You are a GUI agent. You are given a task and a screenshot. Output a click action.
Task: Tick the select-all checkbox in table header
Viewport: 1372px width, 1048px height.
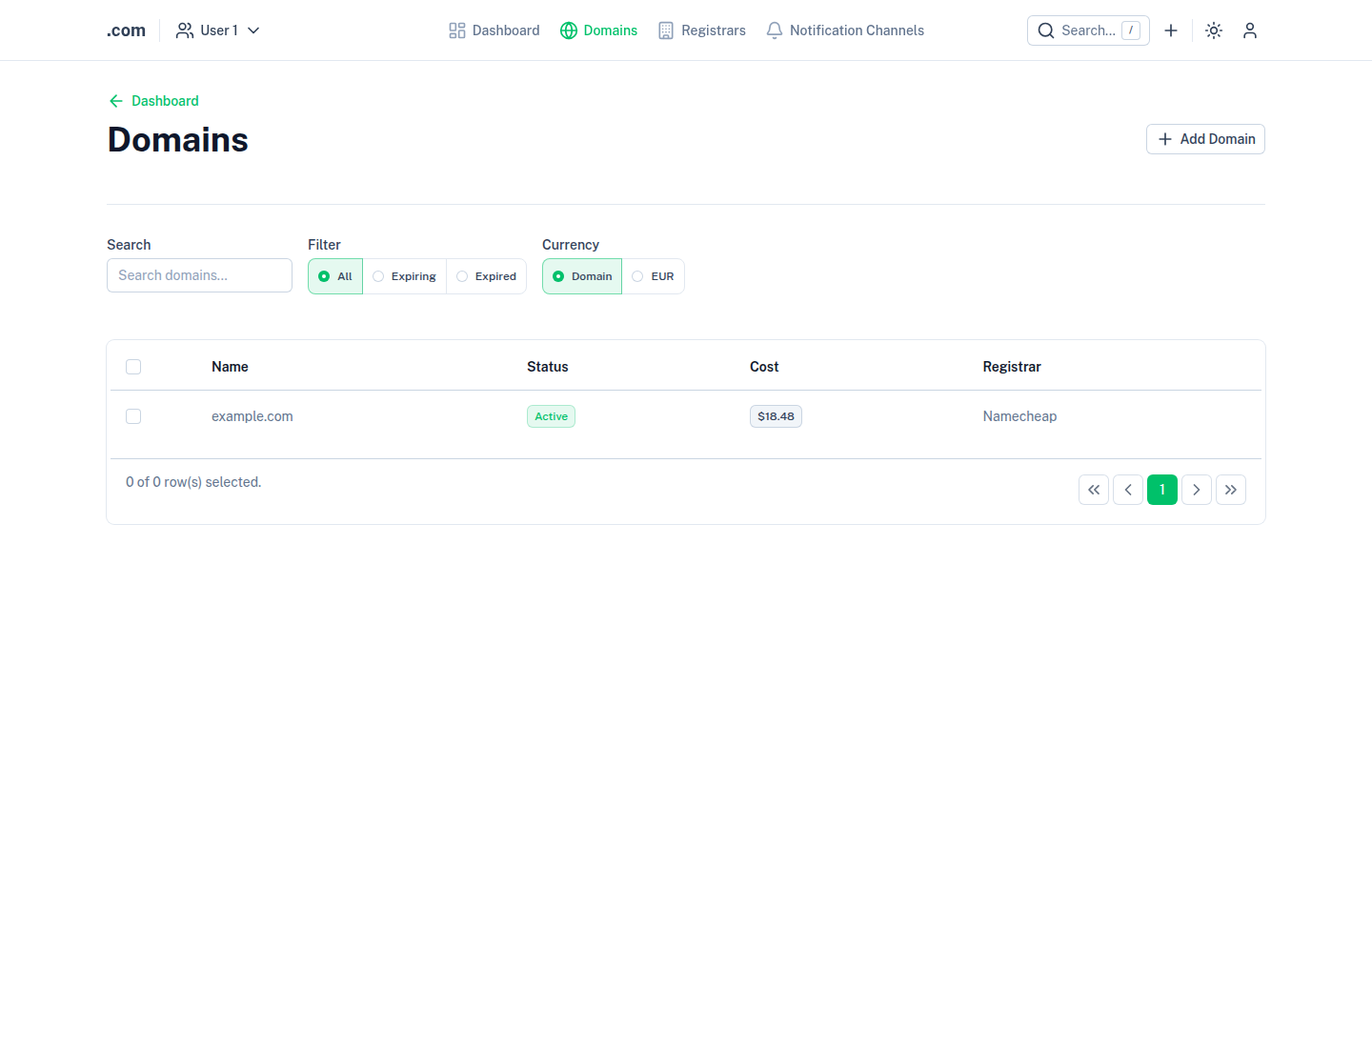[x=133, y=367]
